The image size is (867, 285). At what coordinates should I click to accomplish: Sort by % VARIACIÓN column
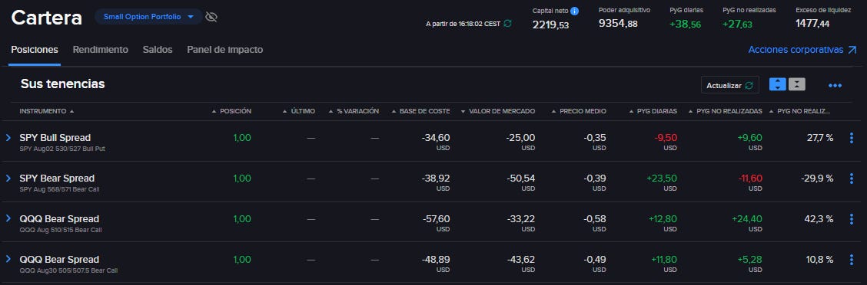pos(354,111)
